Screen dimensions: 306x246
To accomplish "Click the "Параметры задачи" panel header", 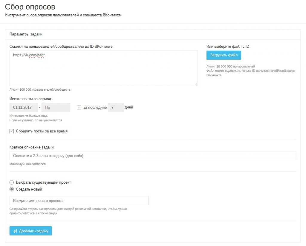I will pos(26,34).
